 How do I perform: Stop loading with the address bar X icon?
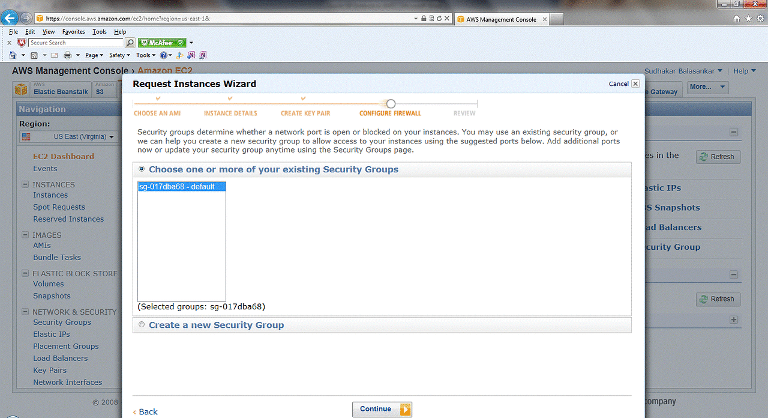tap(447, 19)
